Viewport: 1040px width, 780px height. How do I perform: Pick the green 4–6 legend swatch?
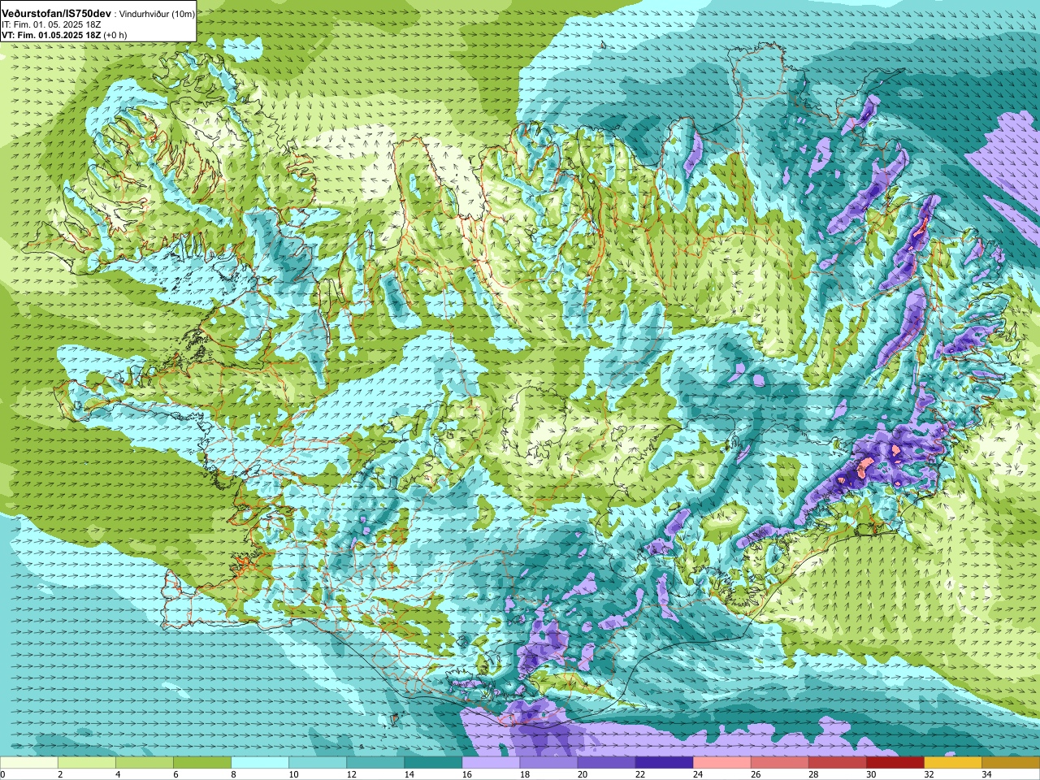pos(145,763)
